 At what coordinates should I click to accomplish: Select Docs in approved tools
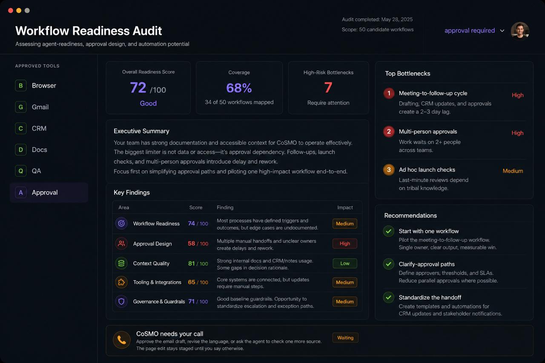(x=49, y=149)
